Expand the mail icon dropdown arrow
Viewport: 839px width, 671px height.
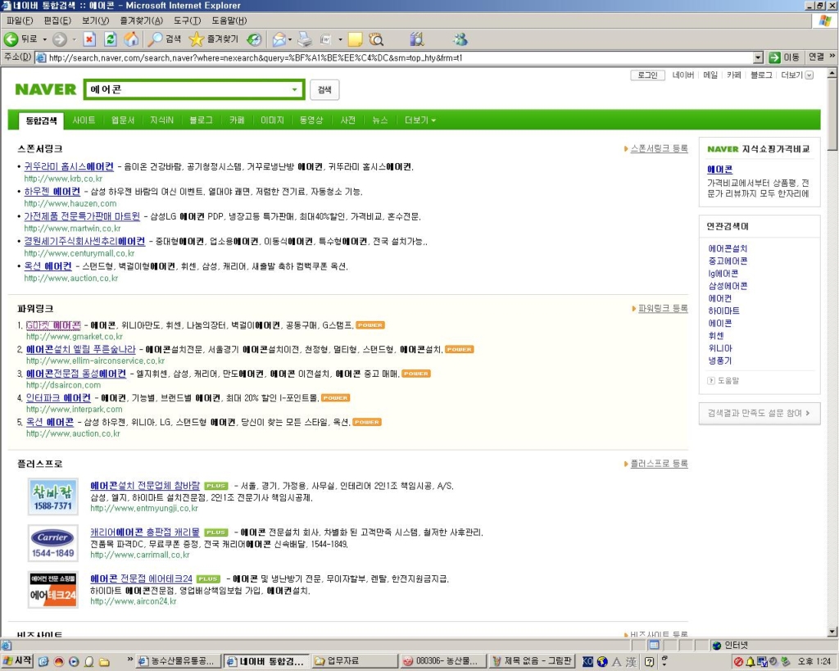(x=290, y=39)
